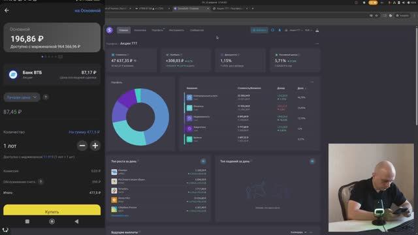Click the Прибыль card showing +308,03 ₽
Image resolution: width=418 pixels, height=235 pixels.
(186, 60)
